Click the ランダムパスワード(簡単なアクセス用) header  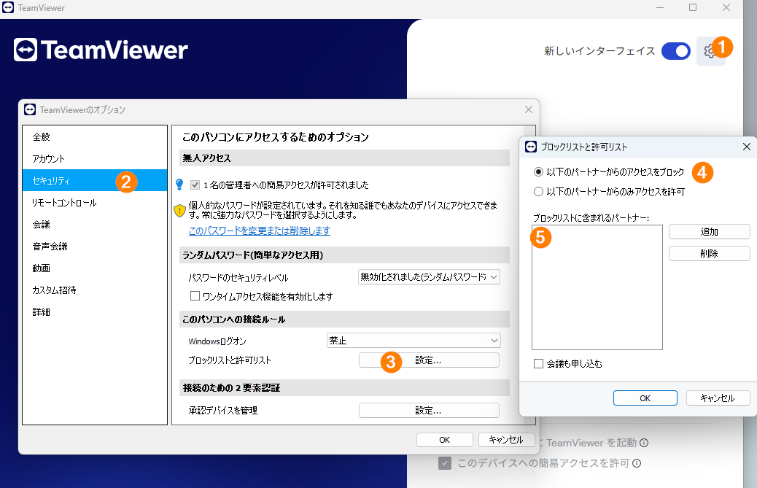click(x=344, y=255)
